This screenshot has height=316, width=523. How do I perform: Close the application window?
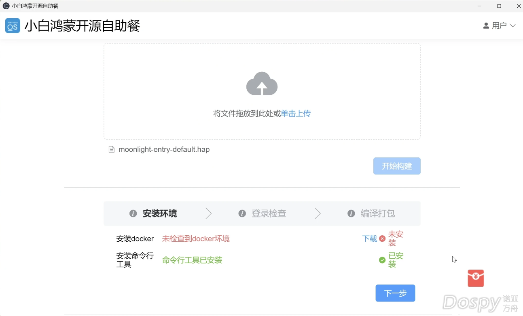point(519,6)
